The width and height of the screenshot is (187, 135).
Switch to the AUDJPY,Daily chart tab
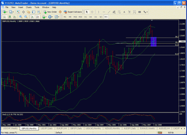[x=130, y=128]
